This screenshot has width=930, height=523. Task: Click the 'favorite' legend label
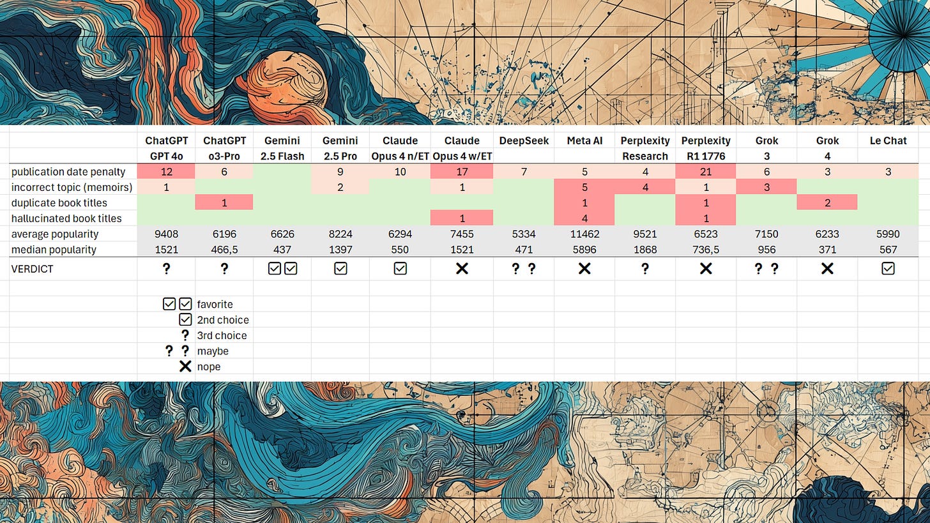215,304
